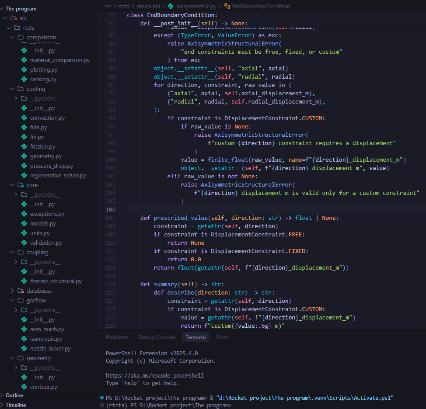The width and height of the screenshot is (426, 409).
Task: Click the structural breadcrumb segment
Action: coord(148,6)
